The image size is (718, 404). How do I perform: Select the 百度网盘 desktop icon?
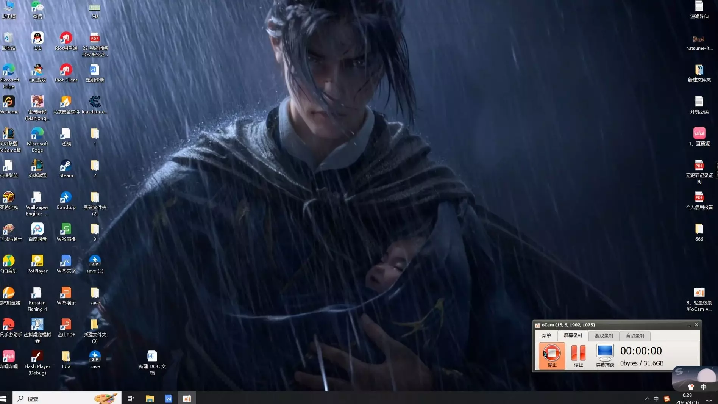37,232
